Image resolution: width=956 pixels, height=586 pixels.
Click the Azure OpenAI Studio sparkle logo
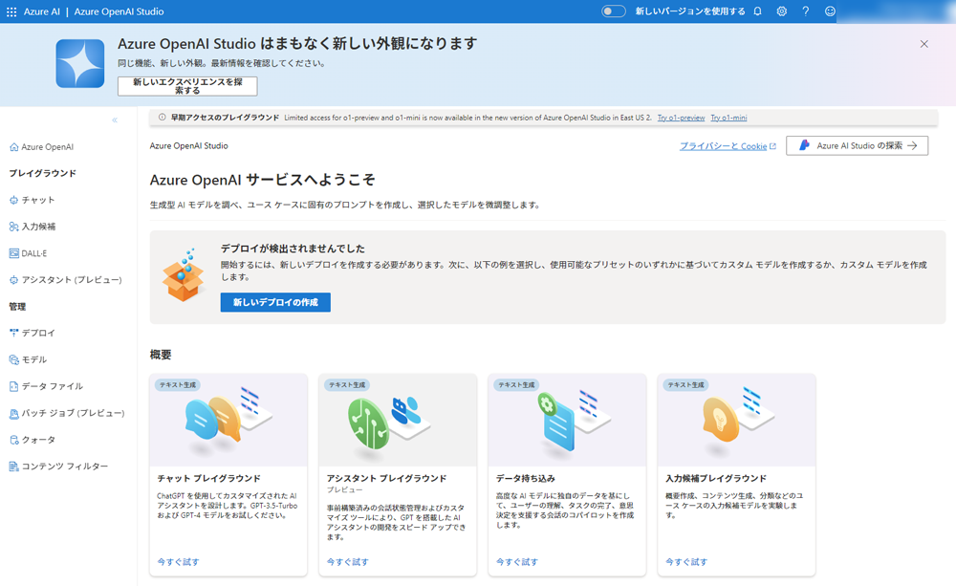80,63
